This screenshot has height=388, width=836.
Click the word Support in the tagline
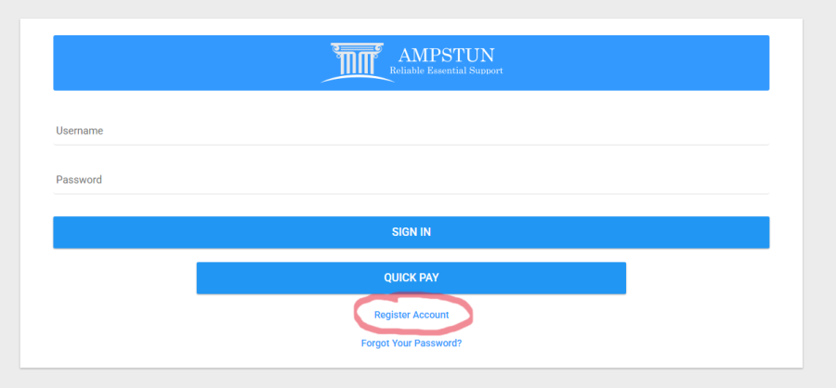[x=486, y=71]
